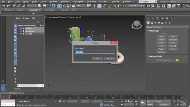Click Cancel in the Group dialog
The width and height of the screenshot is (190, 107).
tap(110, 58)
